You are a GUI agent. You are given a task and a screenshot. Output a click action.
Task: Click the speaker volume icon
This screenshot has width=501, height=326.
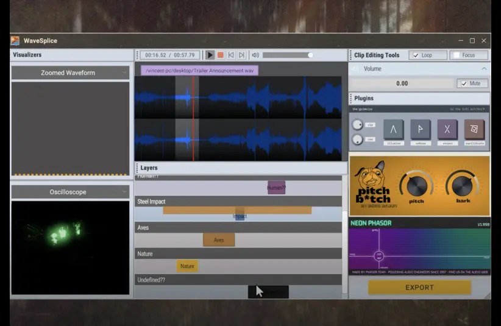tap(255, 55)
